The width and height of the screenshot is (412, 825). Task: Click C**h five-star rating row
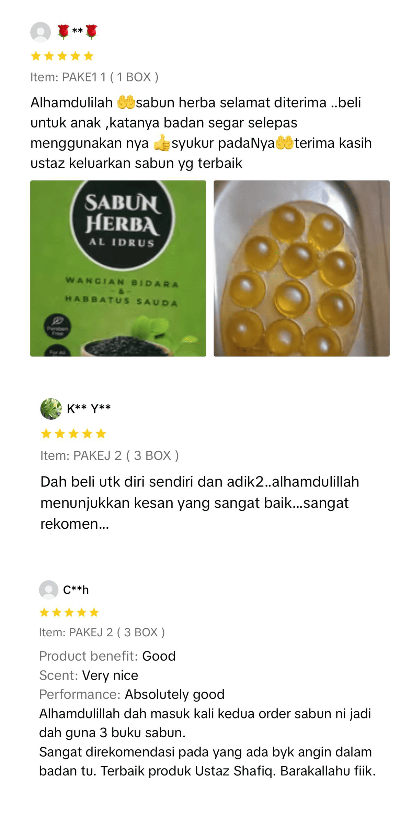pos(69,612)
